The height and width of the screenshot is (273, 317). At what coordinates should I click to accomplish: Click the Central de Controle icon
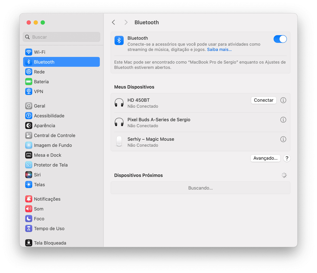click(29, 135)
